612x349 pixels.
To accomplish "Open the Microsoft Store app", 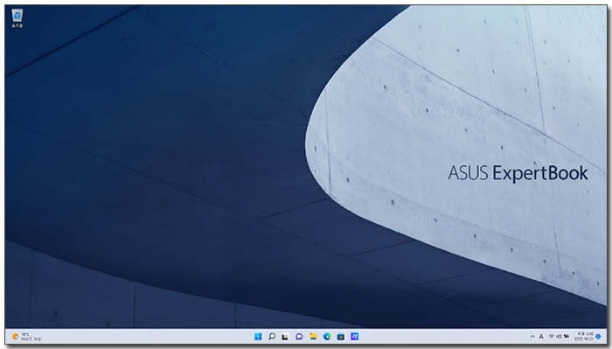I will click(x=341, y=337).
